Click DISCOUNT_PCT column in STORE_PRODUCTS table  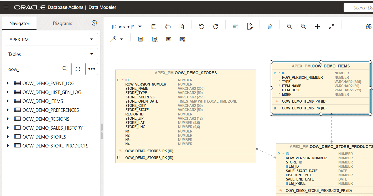(298, 175)
